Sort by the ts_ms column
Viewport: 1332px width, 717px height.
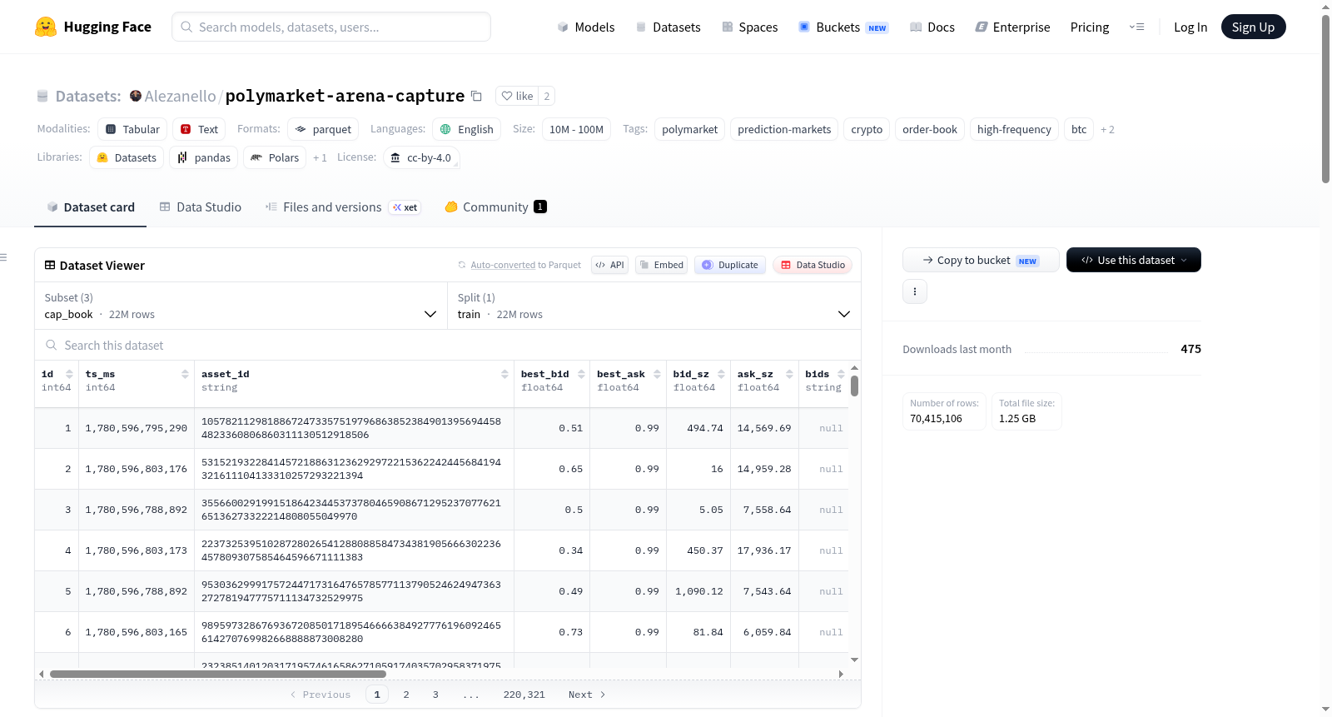point(185,374)
